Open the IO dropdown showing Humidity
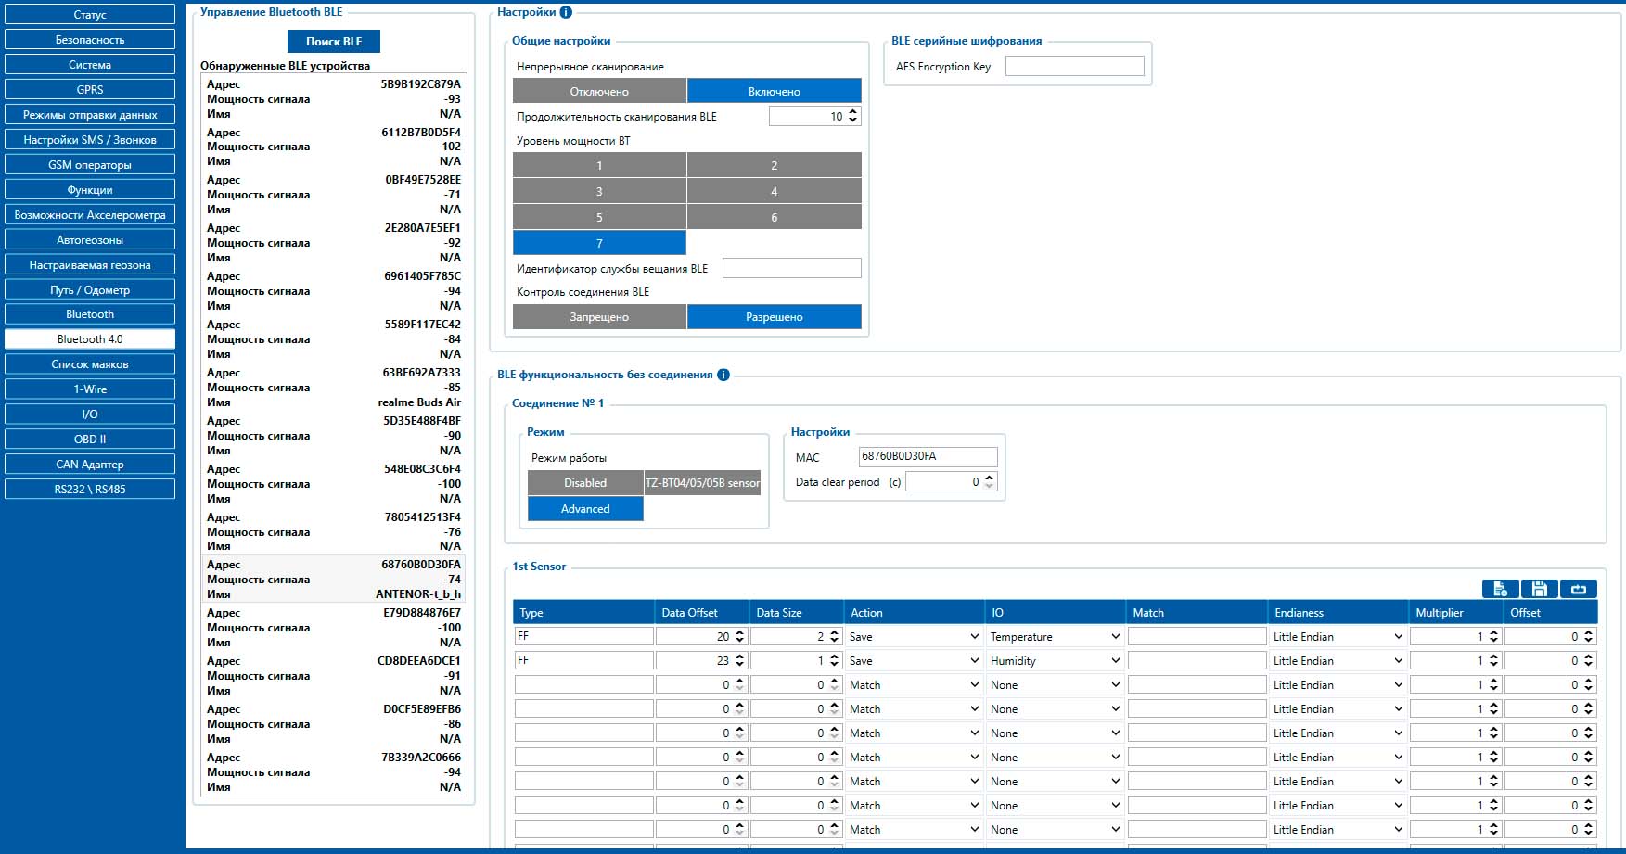The width and height of the screenshot is (1626, 854). click(x=1055, y=661)
